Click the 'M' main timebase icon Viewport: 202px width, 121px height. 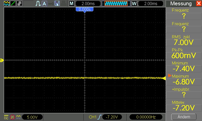pos(71,4)
